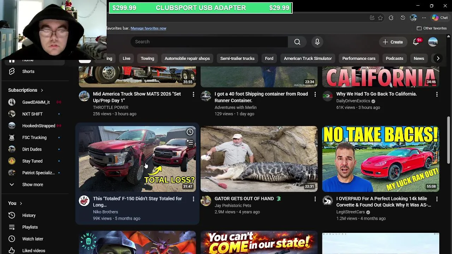Image resolution: width=452 pixels, height=254 pixels.
Task: Open HookednStrapped subscription channel
Action: [35, 126]
